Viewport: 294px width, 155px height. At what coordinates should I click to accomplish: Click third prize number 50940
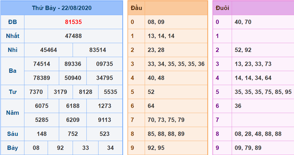pyautogui.click(x=73, y=78)
